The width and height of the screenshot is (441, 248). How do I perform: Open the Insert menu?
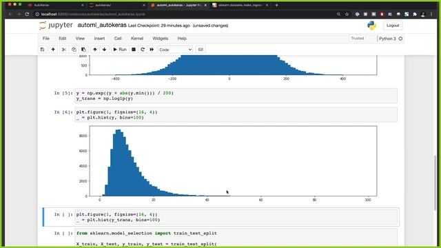click(99, 39)
